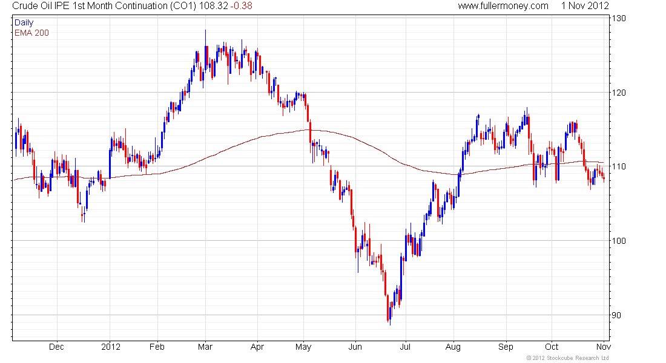Select the Sep label on time axis
The height and width of the screenshot is (363, 666).
tap(506, 347)
